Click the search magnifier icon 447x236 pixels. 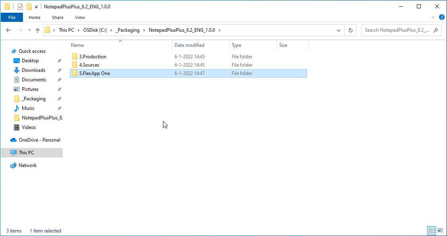click(x=435, y=30)
